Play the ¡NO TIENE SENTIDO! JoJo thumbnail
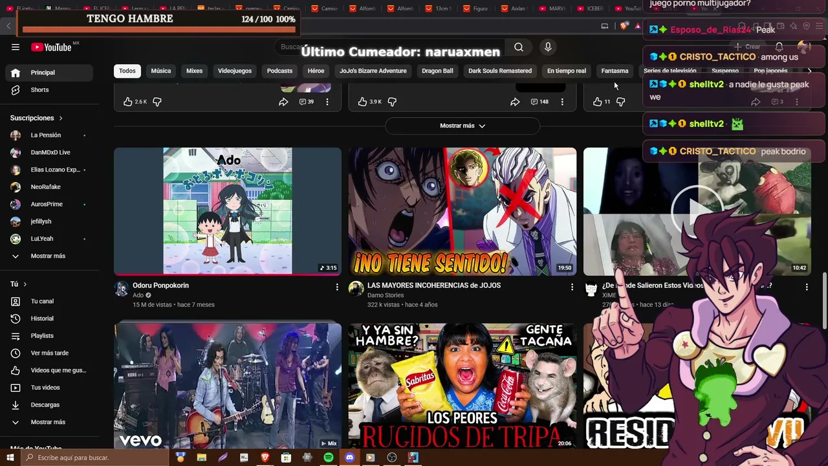The height and width of the screenshot is (466, 828). [463, 211]
